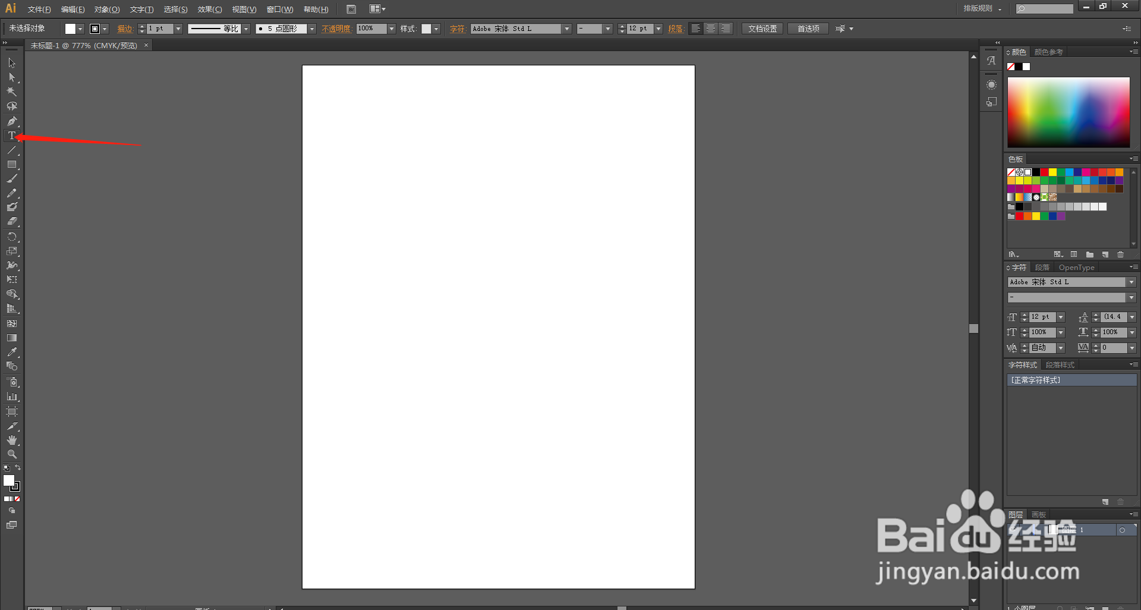Select the Eyedropper tool
This screenshot has height=610, width=1141.
click(11, 352)
